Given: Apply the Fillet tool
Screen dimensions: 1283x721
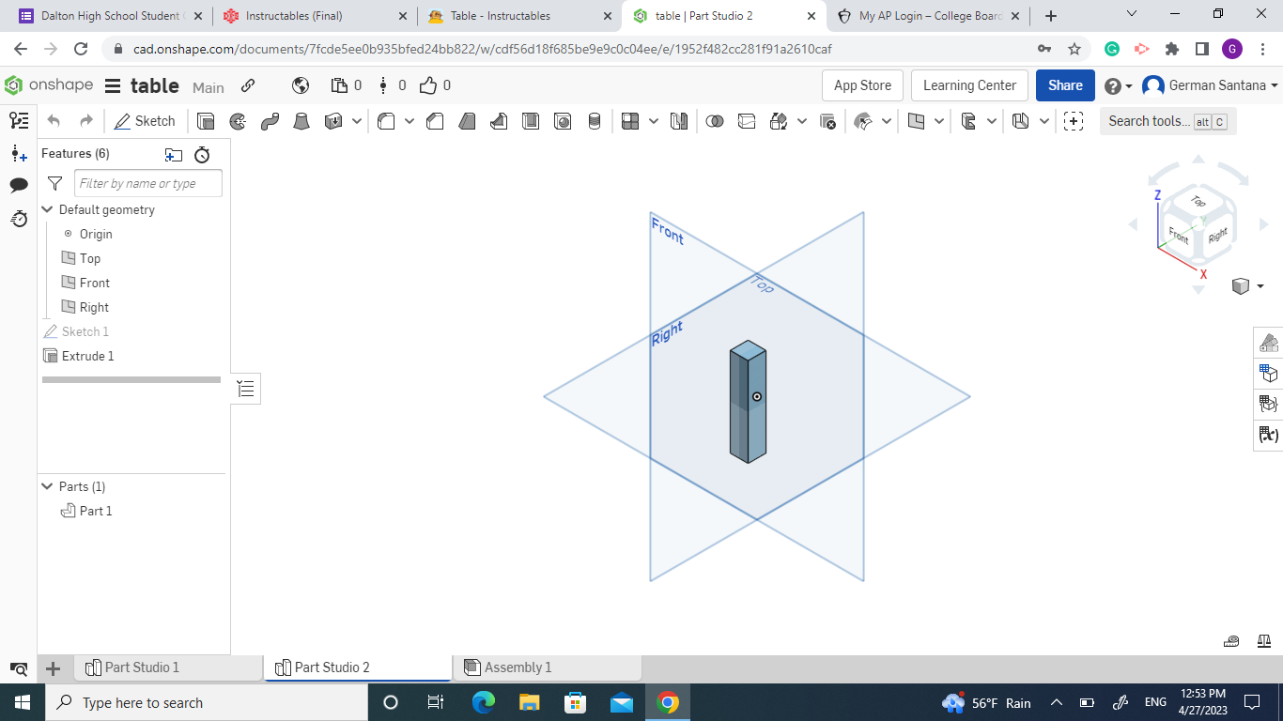Looking at the screenshot, I should (386, 120).
